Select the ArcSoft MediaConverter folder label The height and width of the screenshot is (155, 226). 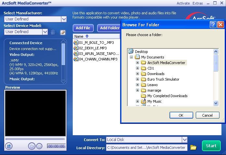click(x=167, y=63)
